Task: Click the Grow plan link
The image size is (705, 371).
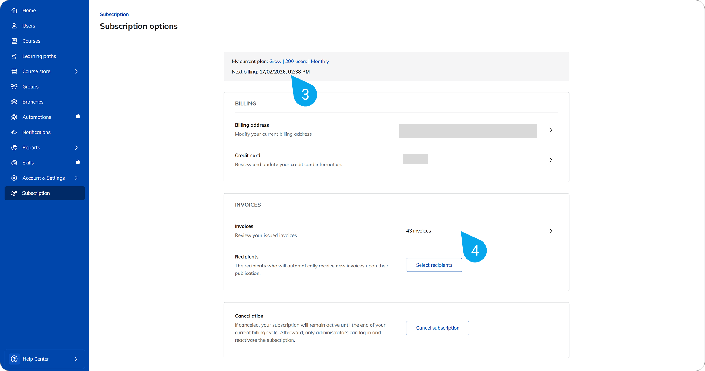Action: coord(275,61)
